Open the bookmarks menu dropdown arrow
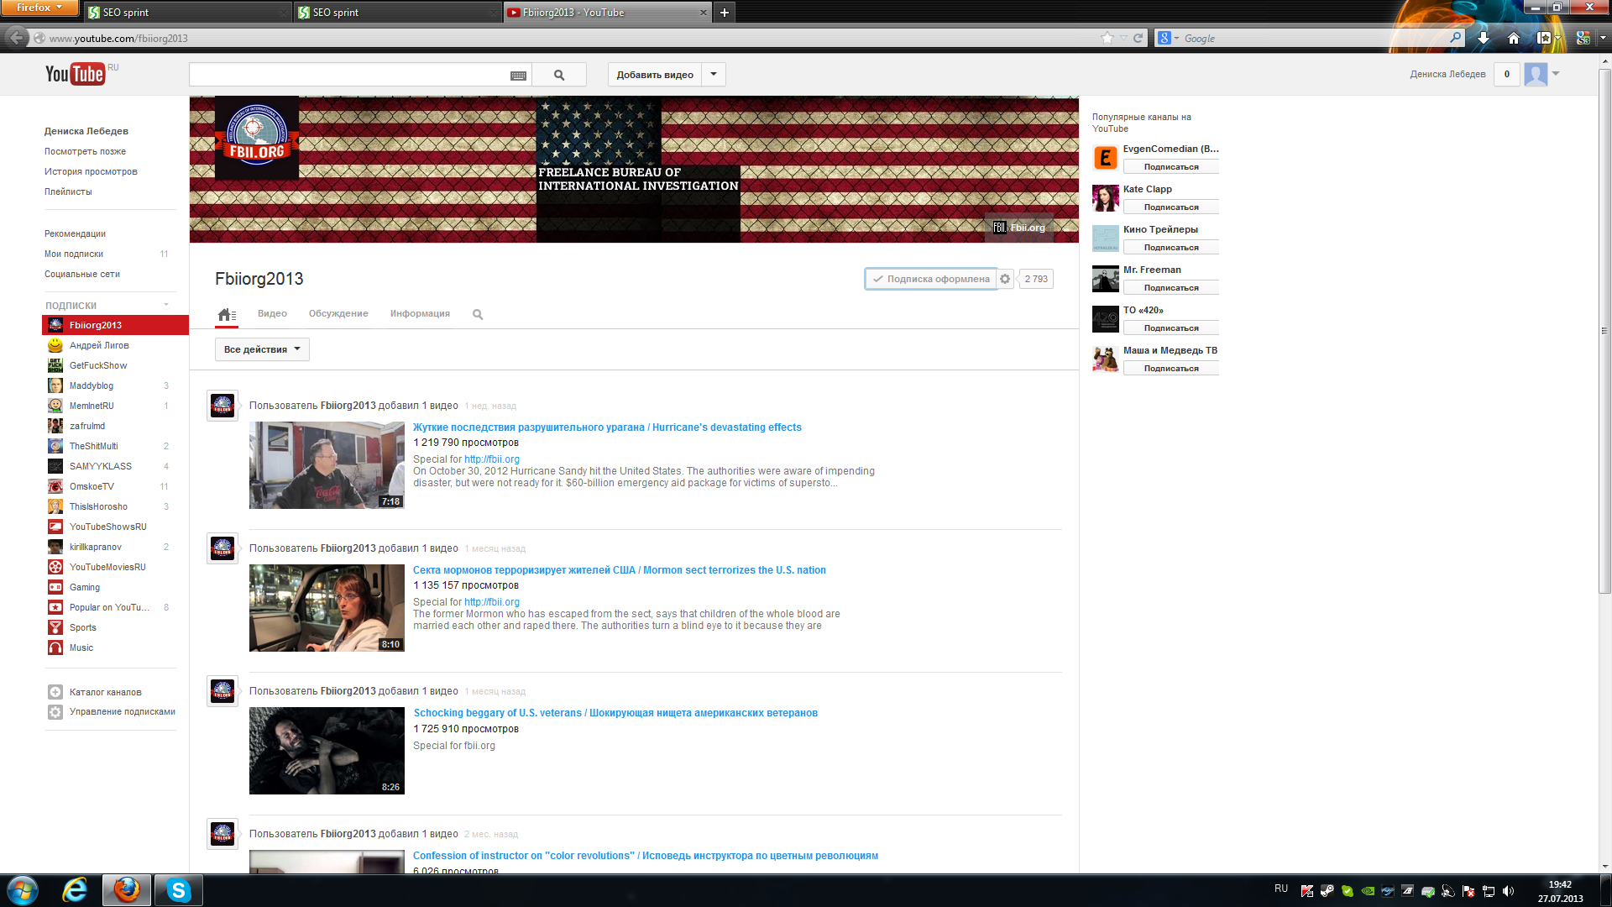The width and height of the screenshot is (1612, 907). point(1557,38)
